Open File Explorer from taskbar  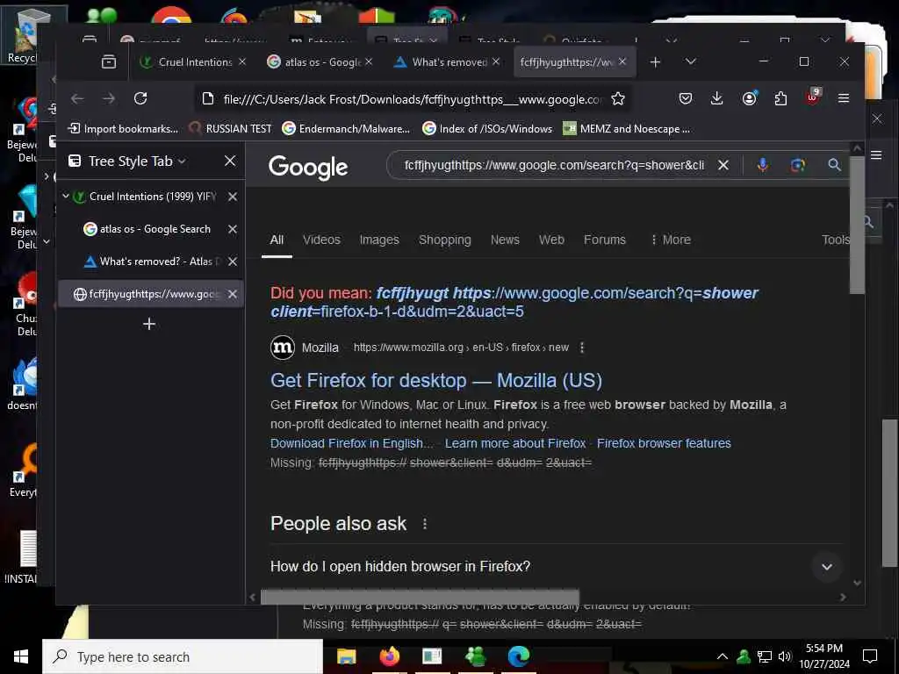point(346,656)
